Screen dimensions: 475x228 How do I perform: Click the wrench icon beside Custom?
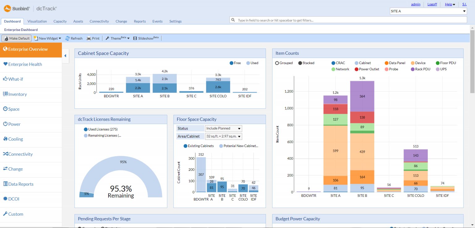pyautogui.click(x=5, y=214)
